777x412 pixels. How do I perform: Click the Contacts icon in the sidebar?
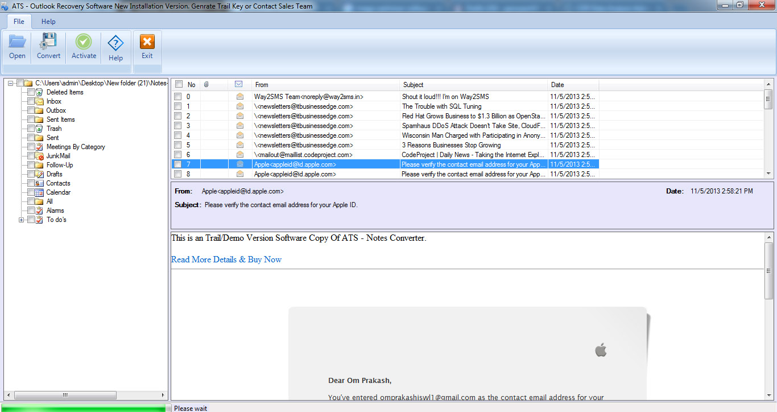click(x=39, y=183)
